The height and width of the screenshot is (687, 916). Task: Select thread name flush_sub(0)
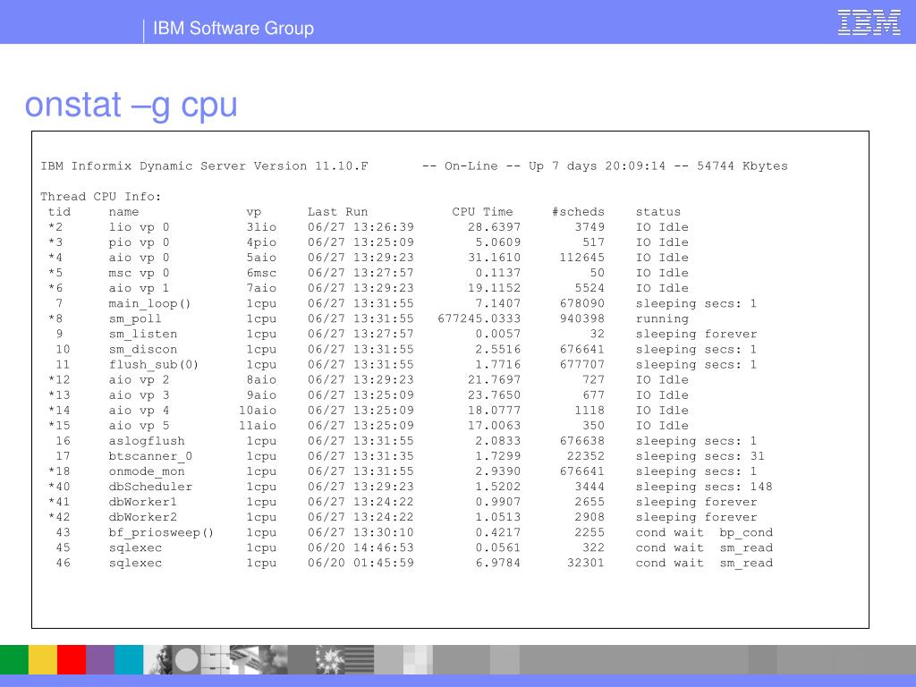(x=154, y=365)
